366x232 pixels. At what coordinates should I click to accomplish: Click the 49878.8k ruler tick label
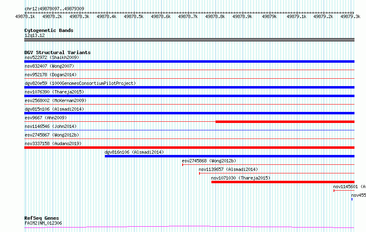215,16
